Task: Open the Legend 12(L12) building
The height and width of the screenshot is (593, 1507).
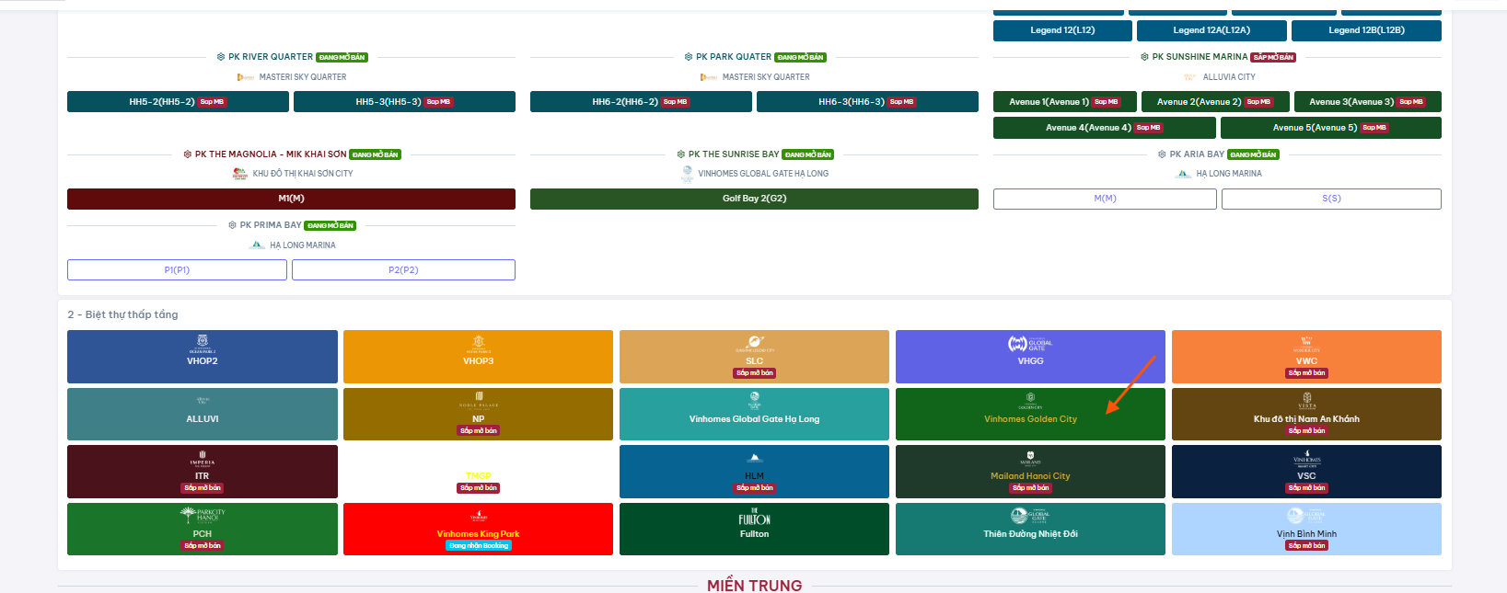Action: click(1062, 30)
